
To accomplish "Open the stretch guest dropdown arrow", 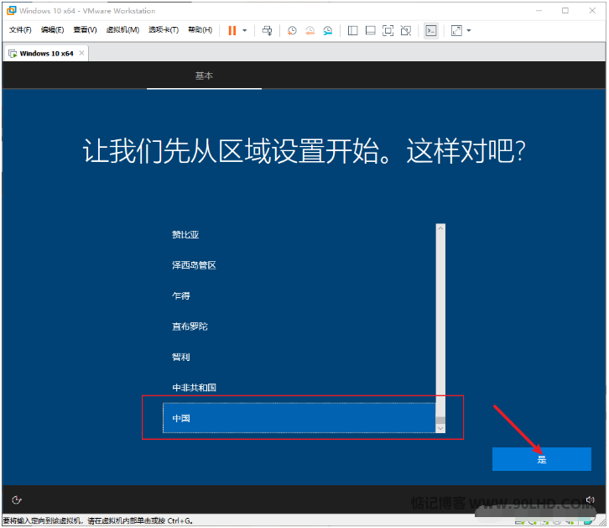I will 469,30.
